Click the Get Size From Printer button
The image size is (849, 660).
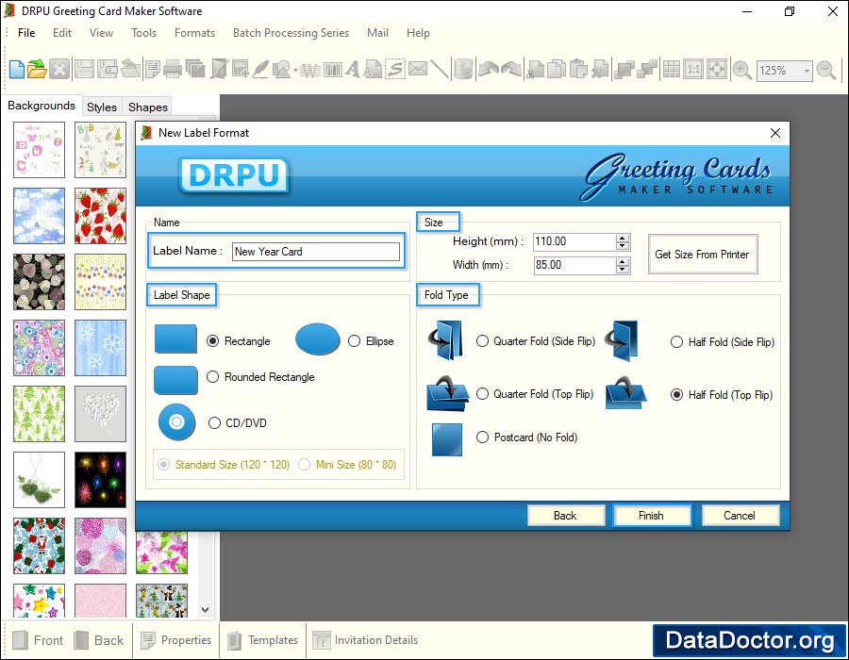(702, 255)
